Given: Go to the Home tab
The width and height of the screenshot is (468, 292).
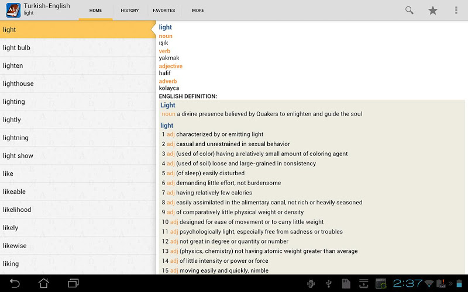Looking at the screenshot, I should pos(95,11).
